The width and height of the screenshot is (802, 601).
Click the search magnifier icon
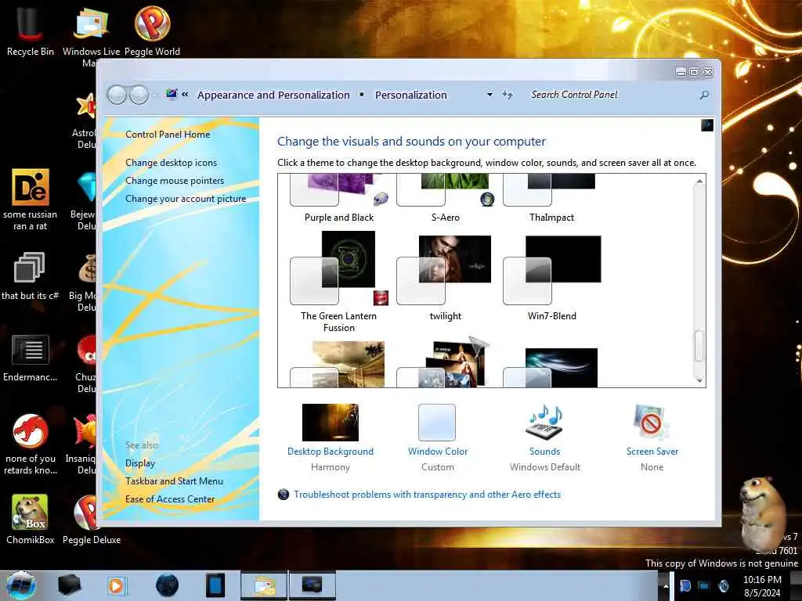(x=704, y=95)
